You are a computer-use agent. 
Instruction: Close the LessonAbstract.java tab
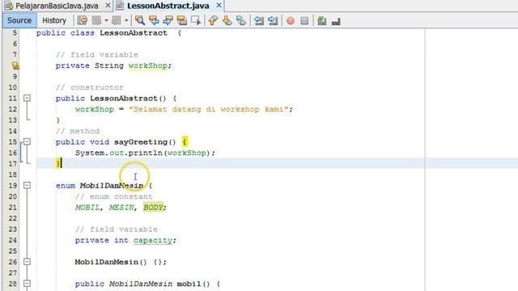[x=219, y=6]
